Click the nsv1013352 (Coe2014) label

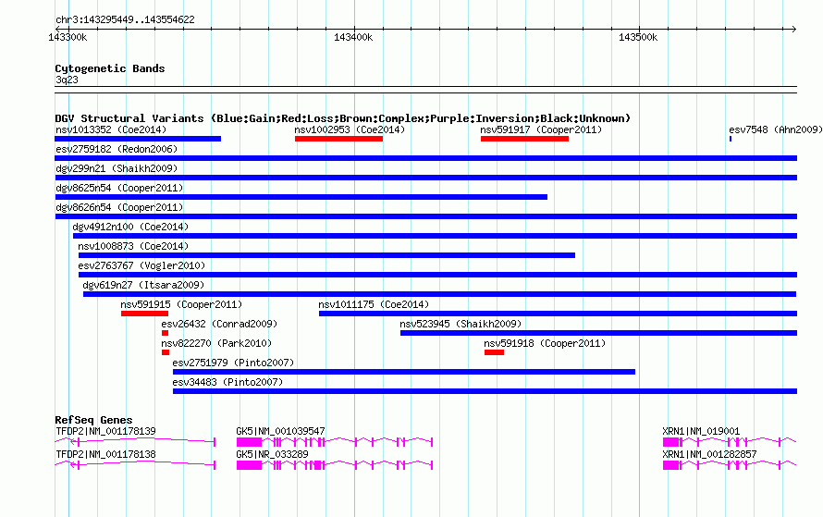click(111, 129)
